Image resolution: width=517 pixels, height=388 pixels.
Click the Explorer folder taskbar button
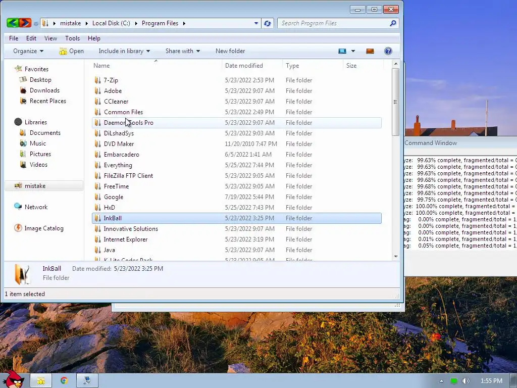(41, 381)
